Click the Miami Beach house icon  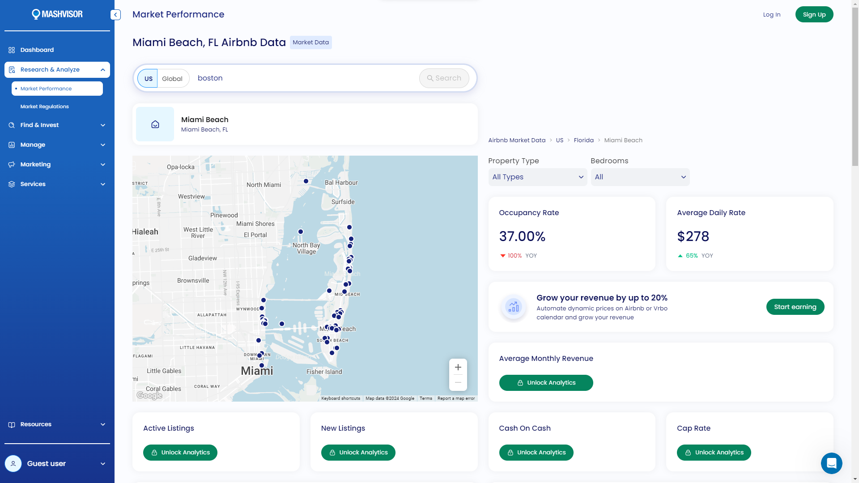pyautogui.click(x=155, y=124)
